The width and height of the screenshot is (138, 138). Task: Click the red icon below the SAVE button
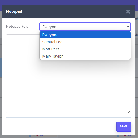click(x=125, y=135)
